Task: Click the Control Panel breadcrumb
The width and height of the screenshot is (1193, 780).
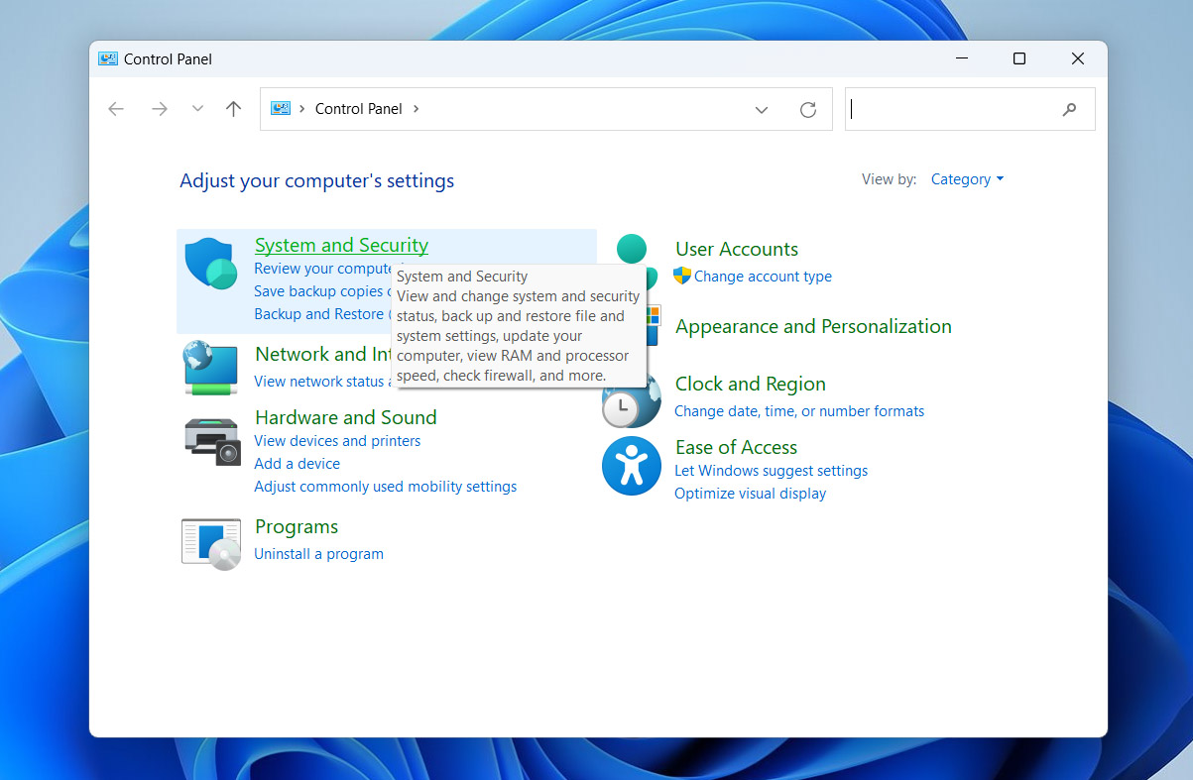Action: click(359, 109)
